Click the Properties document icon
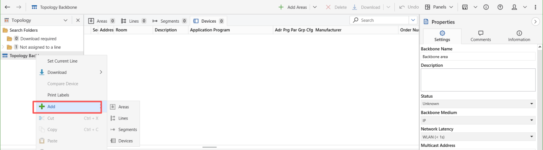Screen dimensions: 543x150 click(x=426, y=22)
